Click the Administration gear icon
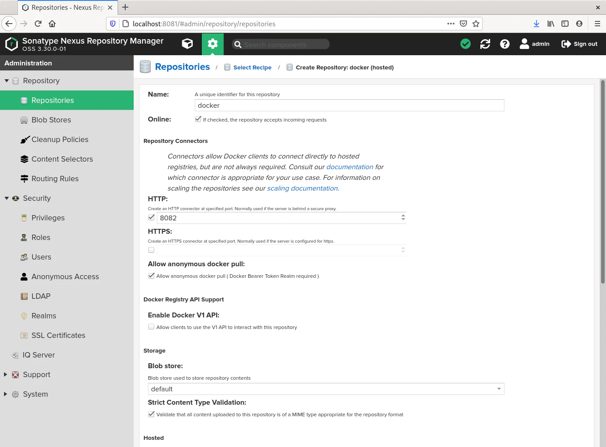 pos(213,44)
